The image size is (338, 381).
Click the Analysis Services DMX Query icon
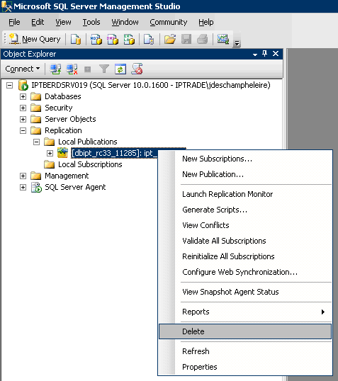(x=113, y=39)
